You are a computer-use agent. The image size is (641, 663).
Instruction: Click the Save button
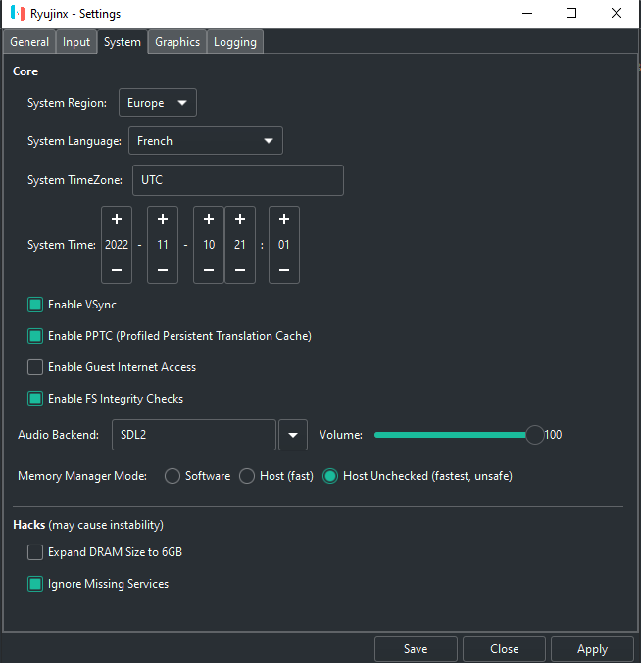tap(416, 649)
